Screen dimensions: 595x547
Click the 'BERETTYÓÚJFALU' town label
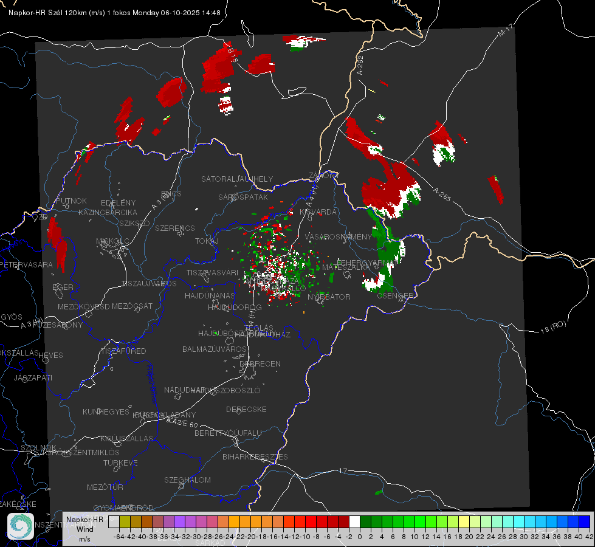pos(228,433)
